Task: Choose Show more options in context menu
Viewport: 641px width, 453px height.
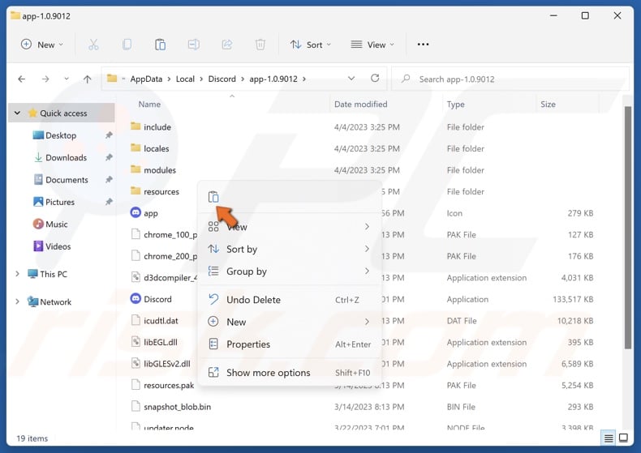Action: tap(268, 373)
